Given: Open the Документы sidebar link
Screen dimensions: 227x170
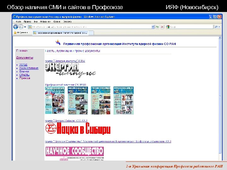Looking at the screenshot, I should click(x=25, y=58).
